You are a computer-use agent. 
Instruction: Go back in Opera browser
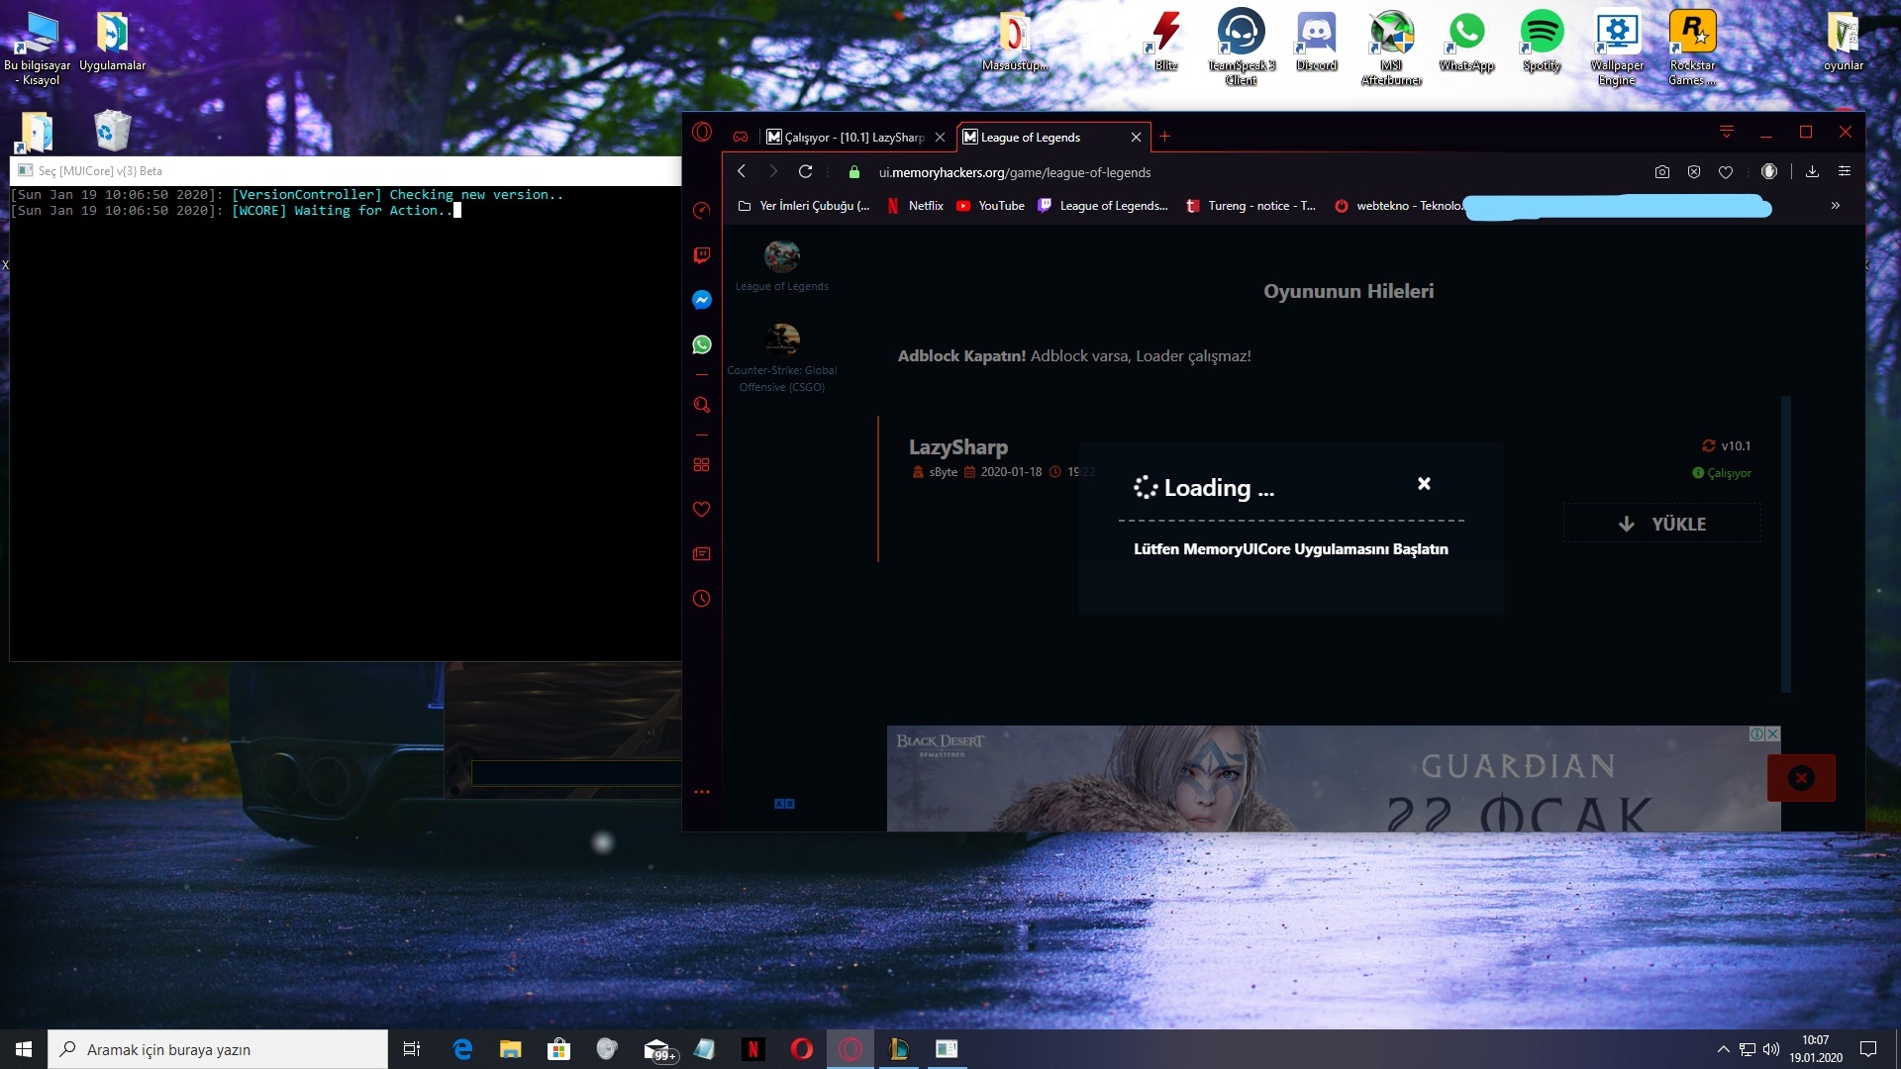(x=742, y=171)
